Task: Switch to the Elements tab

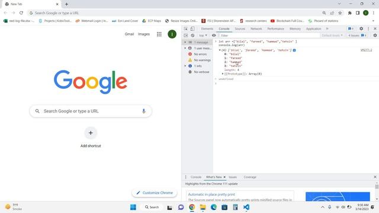Action: coord(207,29)
